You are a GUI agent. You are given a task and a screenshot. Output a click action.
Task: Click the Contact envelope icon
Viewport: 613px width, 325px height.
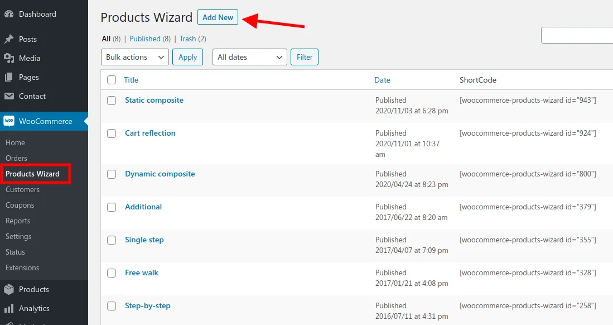(9, 96)
